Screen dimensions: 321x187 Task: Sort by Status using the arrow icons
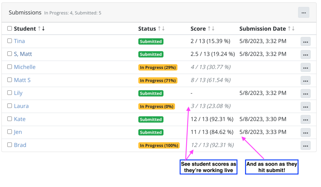coord(161,29)
